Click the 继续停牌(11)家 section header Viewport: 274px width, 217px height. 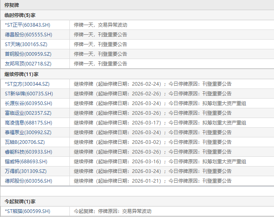pyautogui.click(x=21, y=74)
